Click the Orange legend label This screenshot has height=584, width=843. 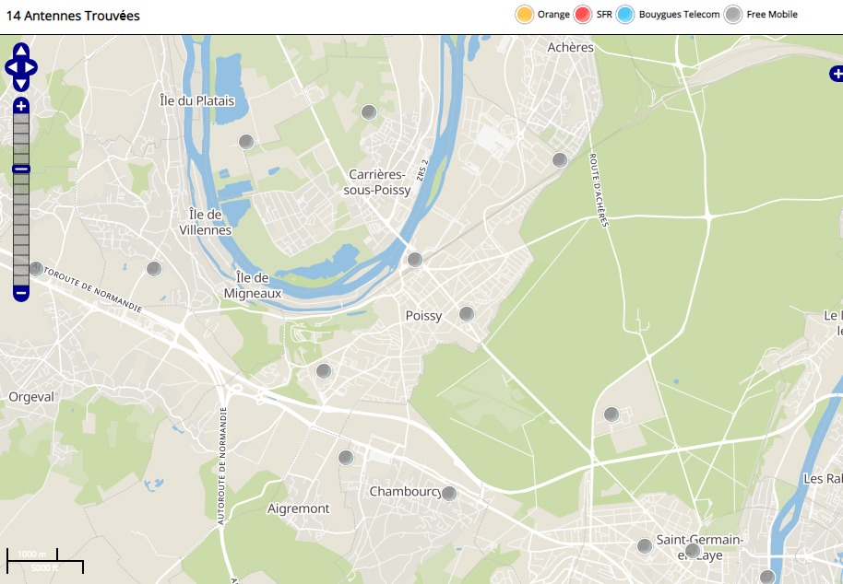pos(553,15)
